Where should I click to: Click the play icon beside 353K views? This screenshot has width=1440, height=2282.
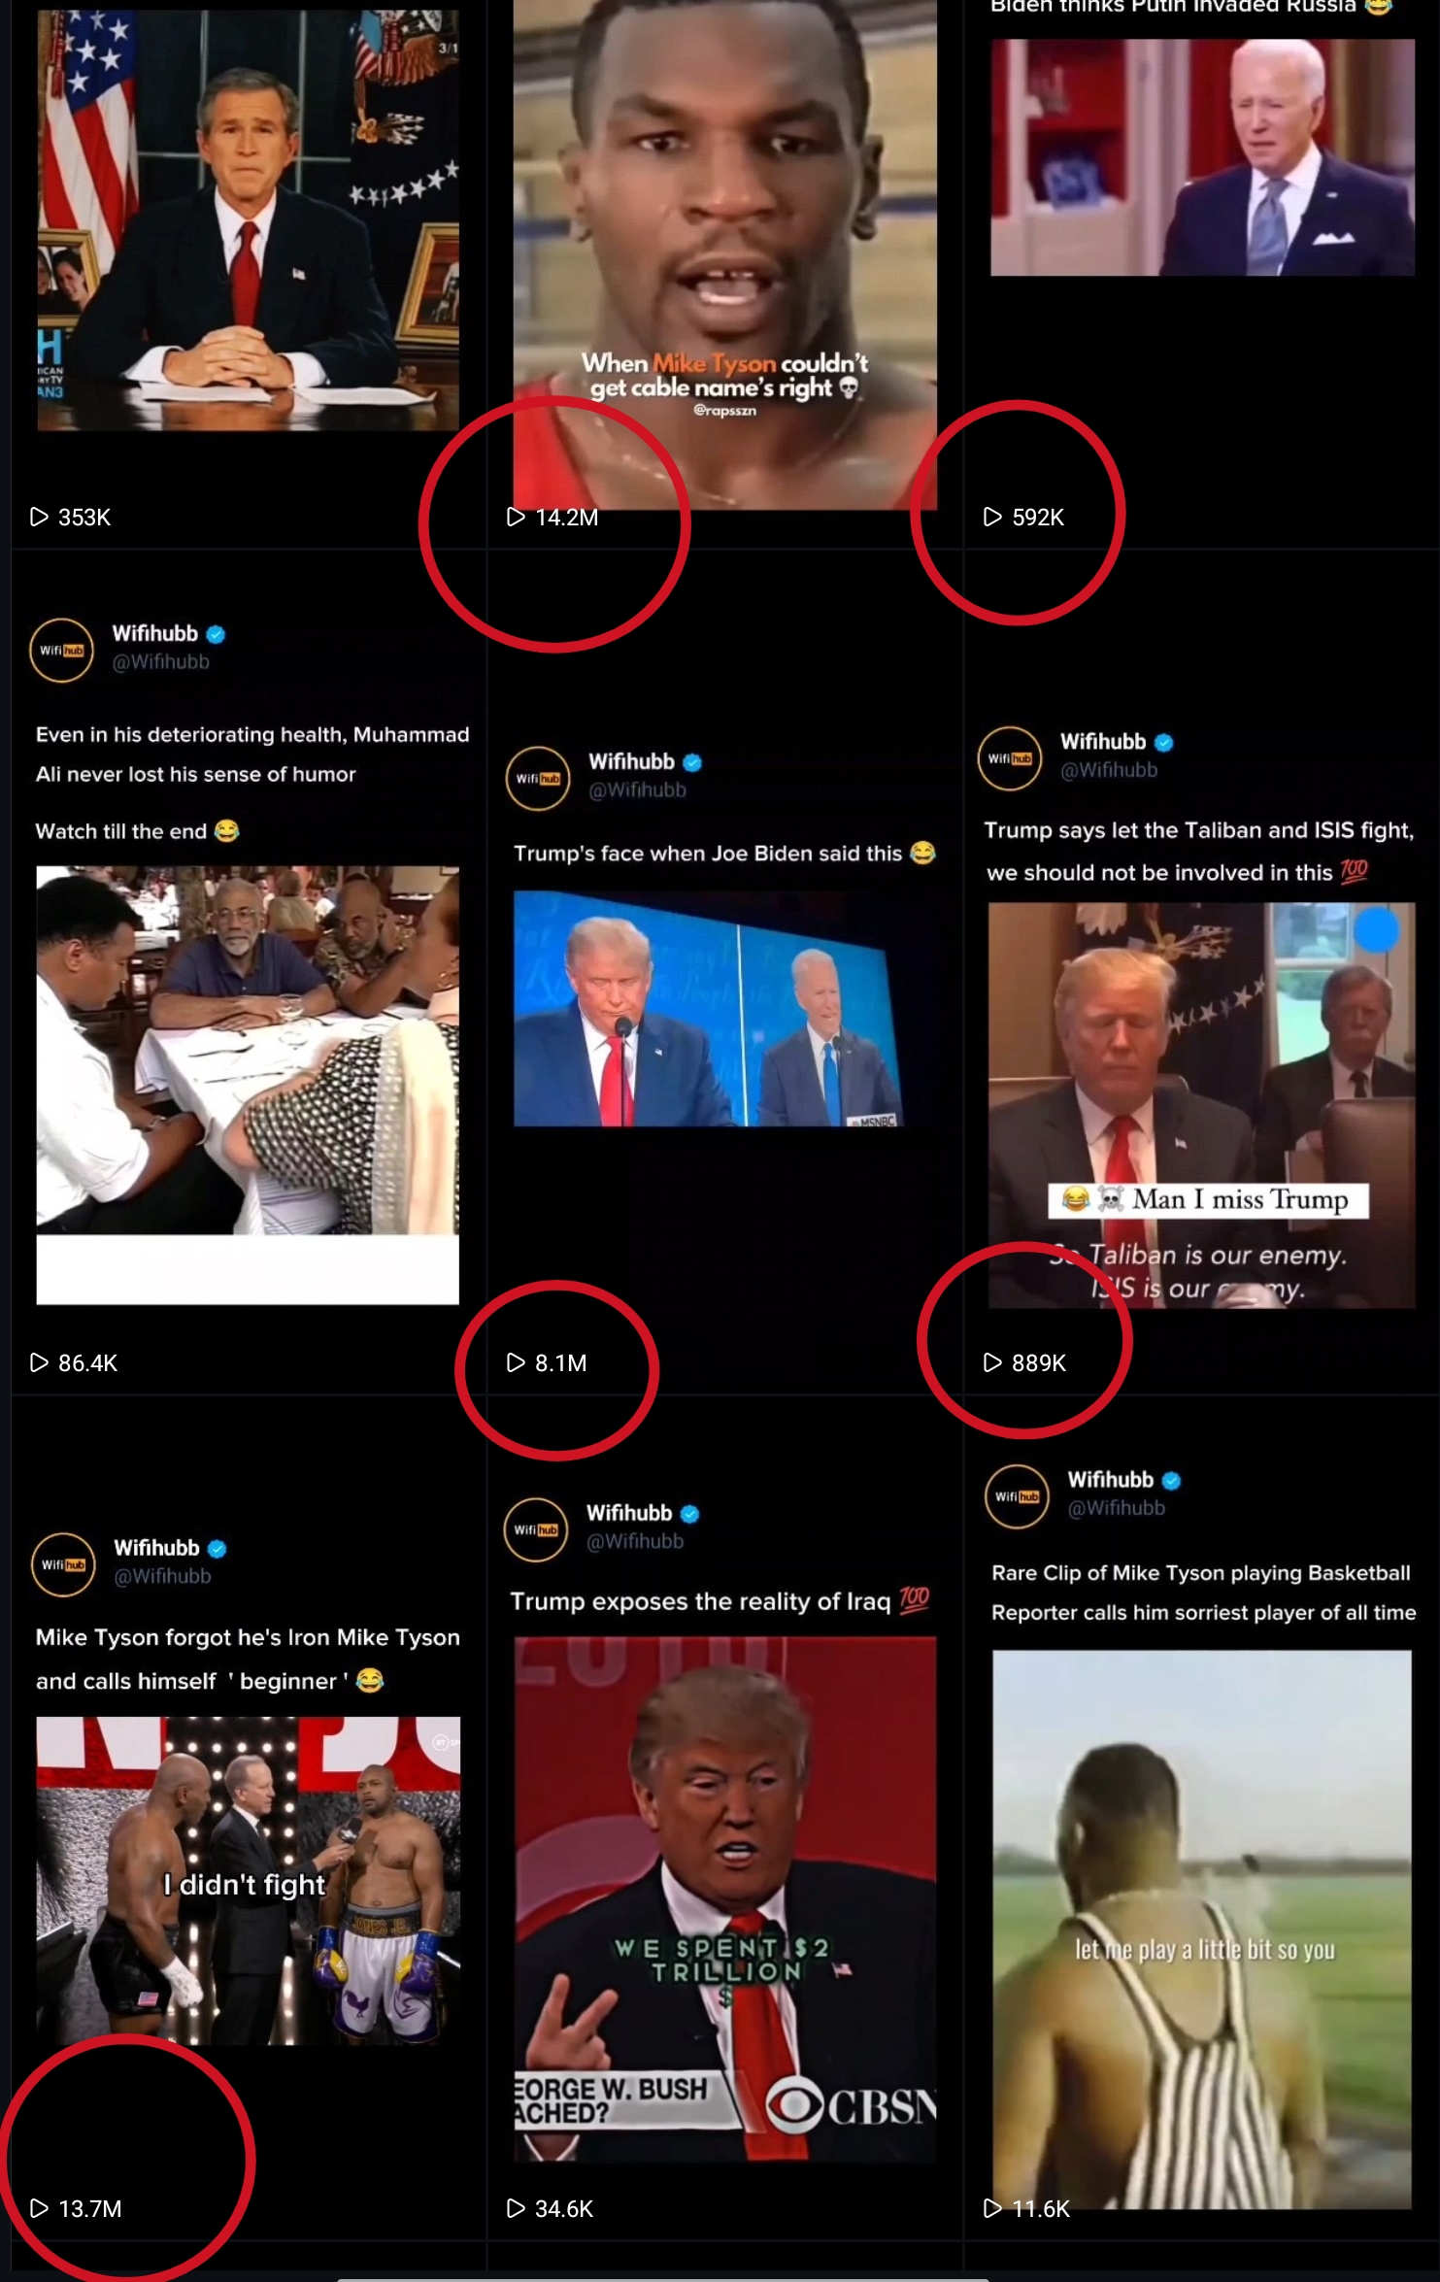39,517
